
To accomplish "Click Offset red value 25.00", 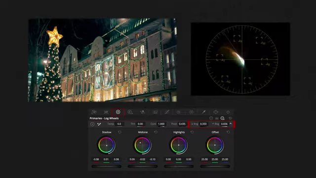I will 204,159.
